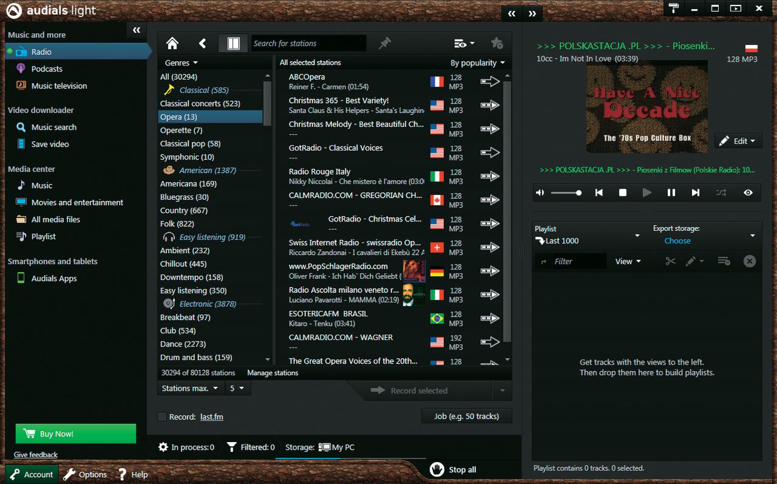Open the Edit dropdown near album art

click(738, 141)
